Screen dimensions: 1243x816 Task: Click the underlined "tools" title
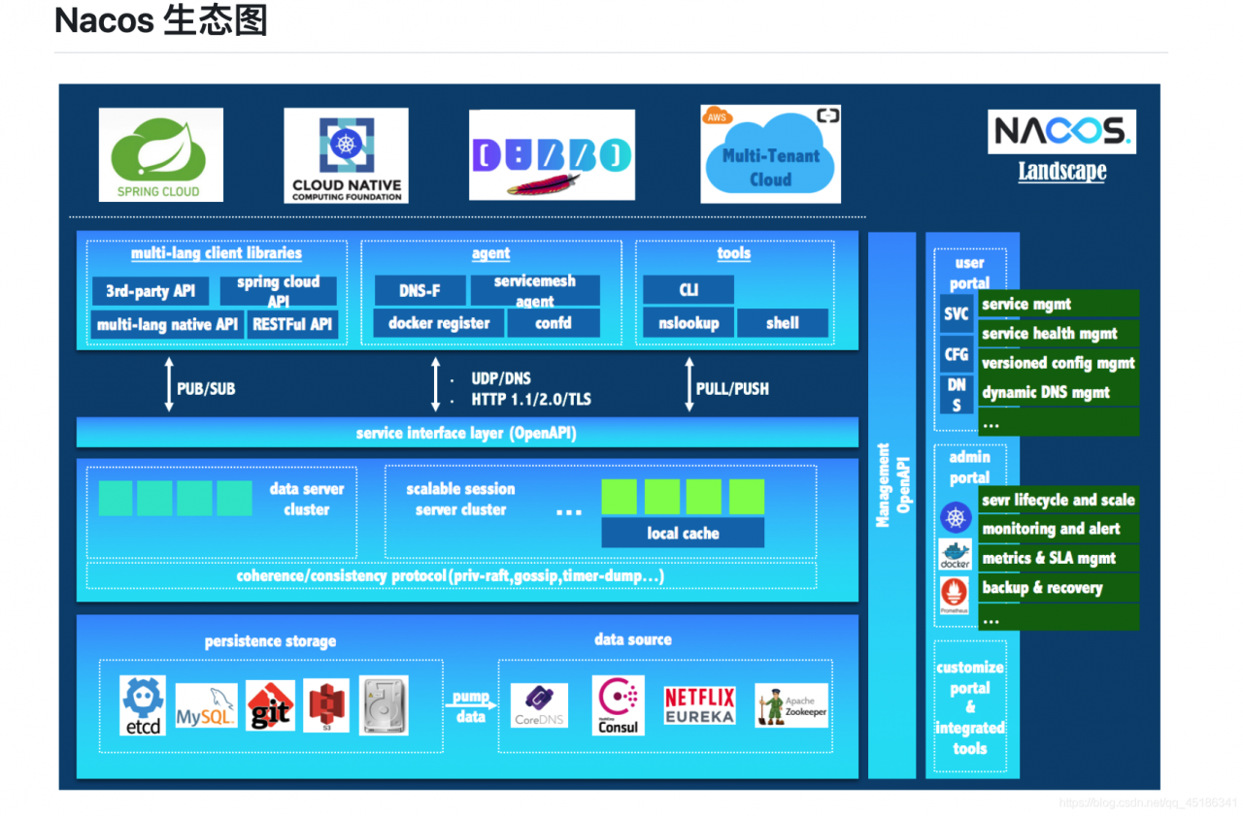coord(733,253)
